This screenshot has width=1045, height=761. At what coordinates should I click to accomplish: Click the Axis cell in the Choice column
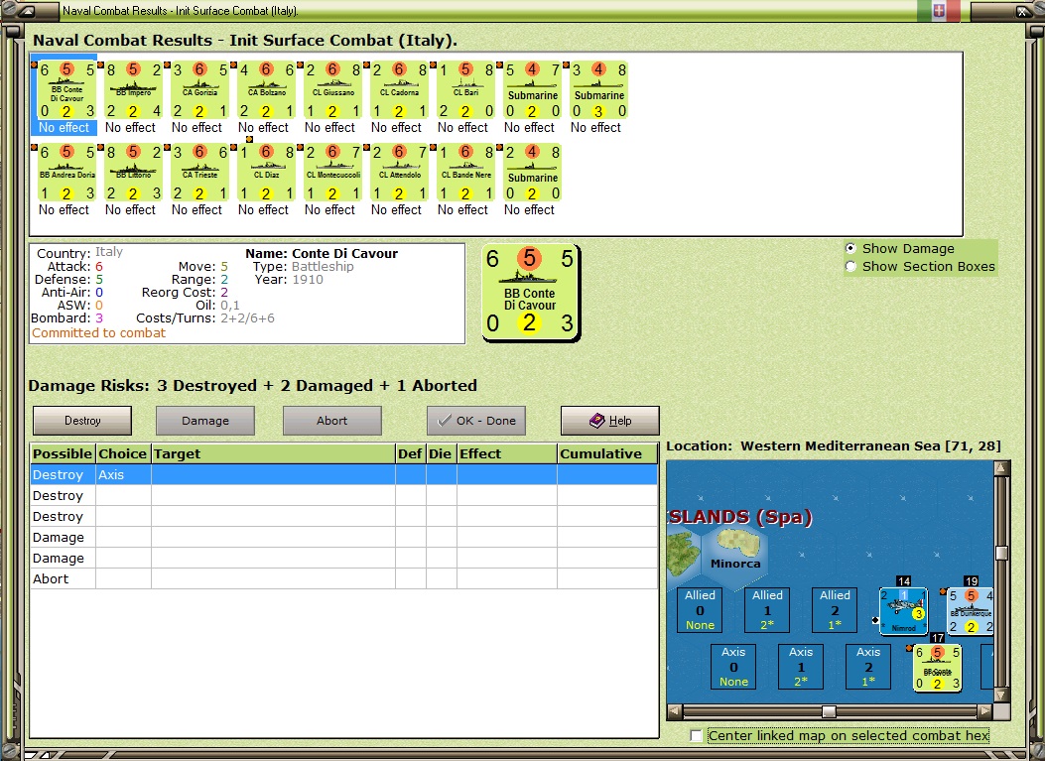(123, 474)
